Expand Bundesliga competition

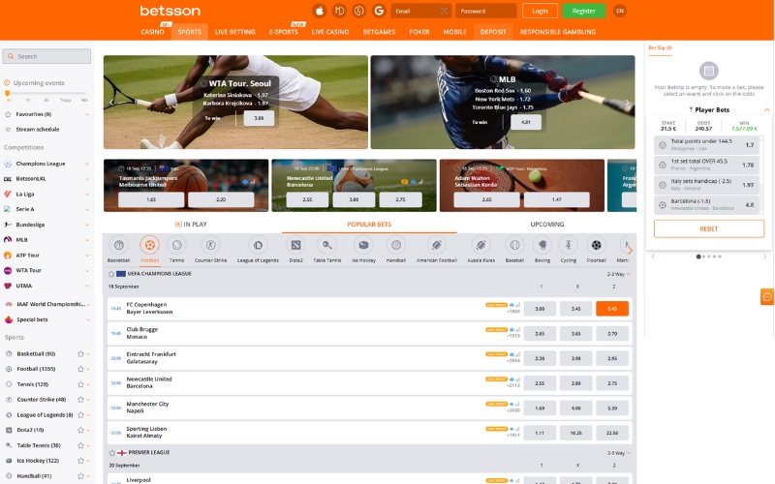(87, 225)
